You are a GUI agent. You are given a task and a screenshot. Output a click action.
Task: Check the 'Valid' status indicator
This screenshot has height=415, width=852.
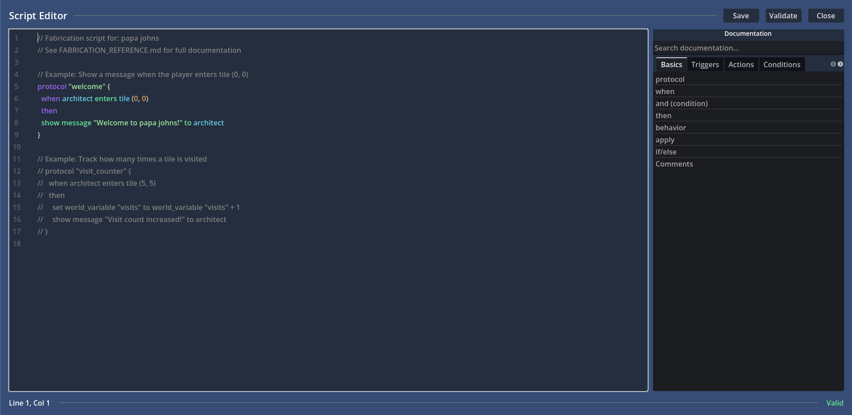(835, 403)
